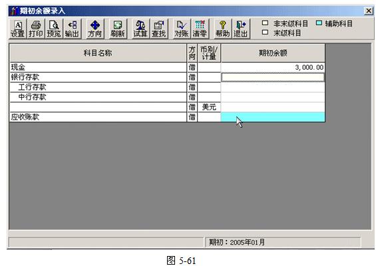Select the 工行存款 account row

tap(98, 87)
